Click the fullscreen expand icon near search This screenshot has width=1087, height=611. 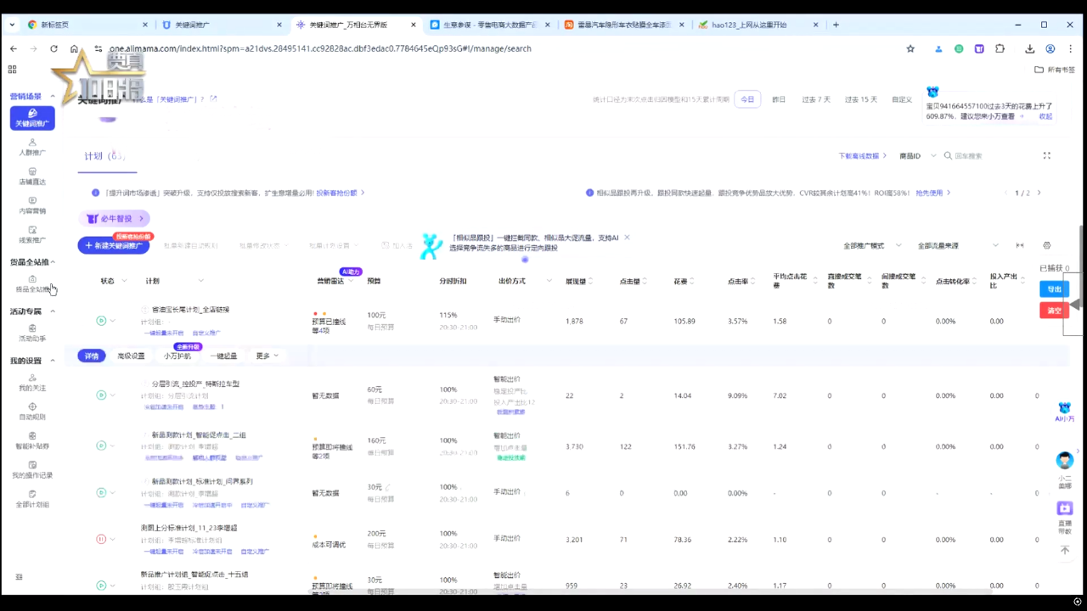click(1046, 155)
